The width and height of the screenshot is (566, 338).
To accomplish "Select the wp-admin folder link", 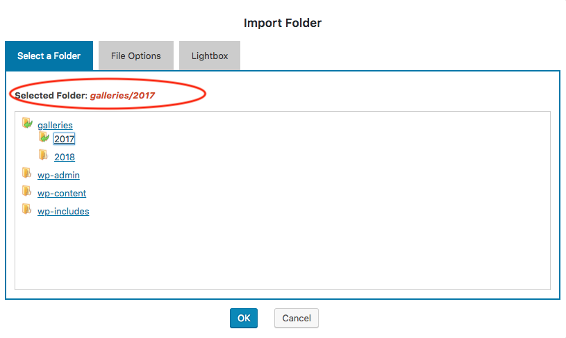I will click(x=58, y=176).
